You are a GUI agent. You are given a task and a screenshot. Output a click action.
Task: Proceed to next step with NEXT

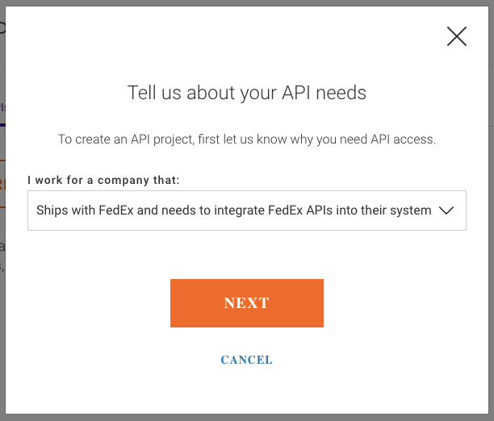click(x=247, y=303)
